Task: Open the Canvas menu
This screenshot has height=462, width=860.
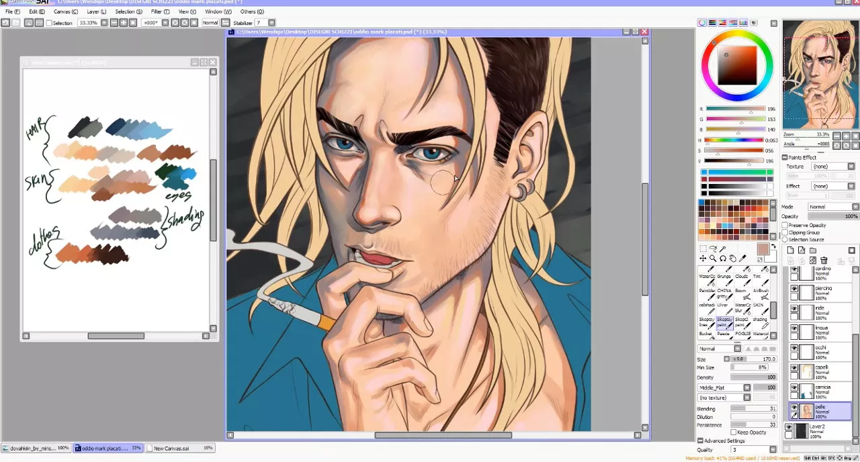Action: [65, 11]
